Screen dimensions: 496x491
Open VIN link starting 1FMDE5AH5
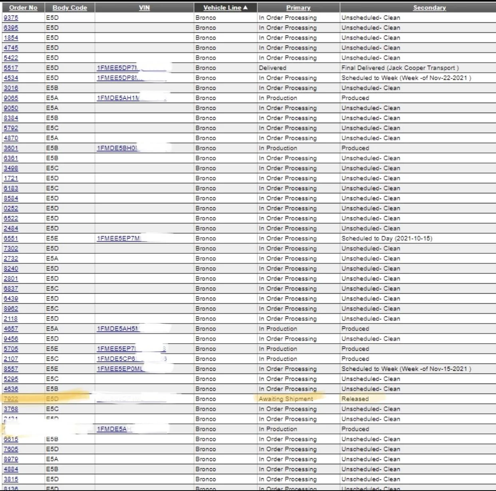pyautogui.click(x=118, y=329)
